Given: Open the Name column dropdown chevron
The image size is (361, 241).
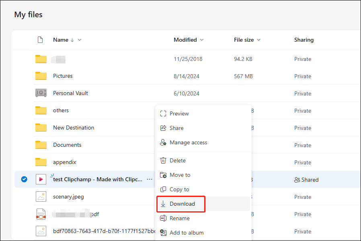Looking at the screenshot, I should coord(80,40).
